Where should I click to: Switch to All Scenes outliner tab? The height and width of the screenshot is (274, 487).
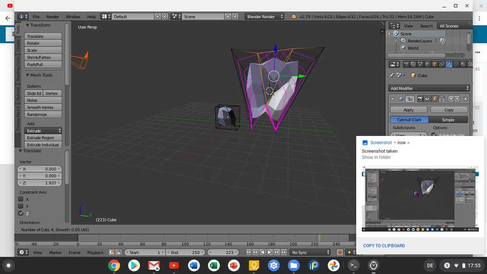pos(449,26)
